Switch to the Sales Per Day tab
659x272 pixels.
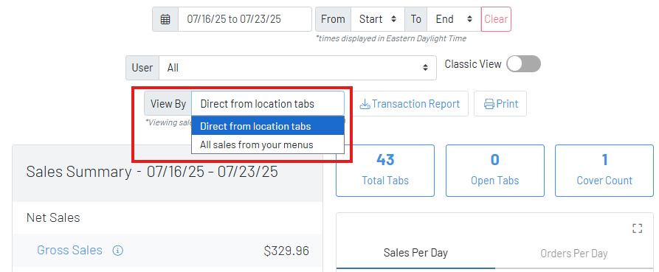pyautogui.click(x=415, y=253)
